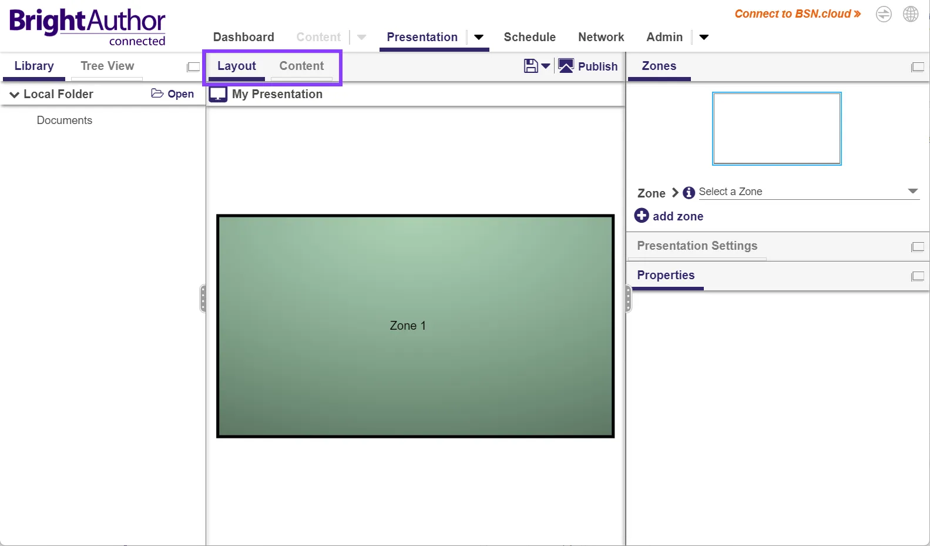Click the Zone info icon
The height and width of the screenshot is (546, 930).
click(x=689, y=192)
